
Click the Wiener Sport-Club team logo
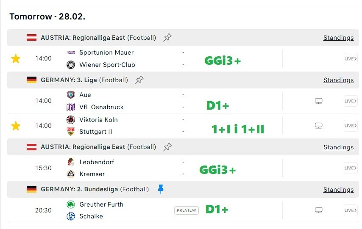pos(71,65)
